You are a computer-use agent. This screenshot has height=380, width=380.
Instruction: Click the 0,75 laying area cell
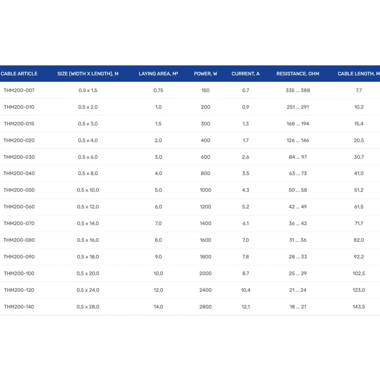click(x=158, y=90)
